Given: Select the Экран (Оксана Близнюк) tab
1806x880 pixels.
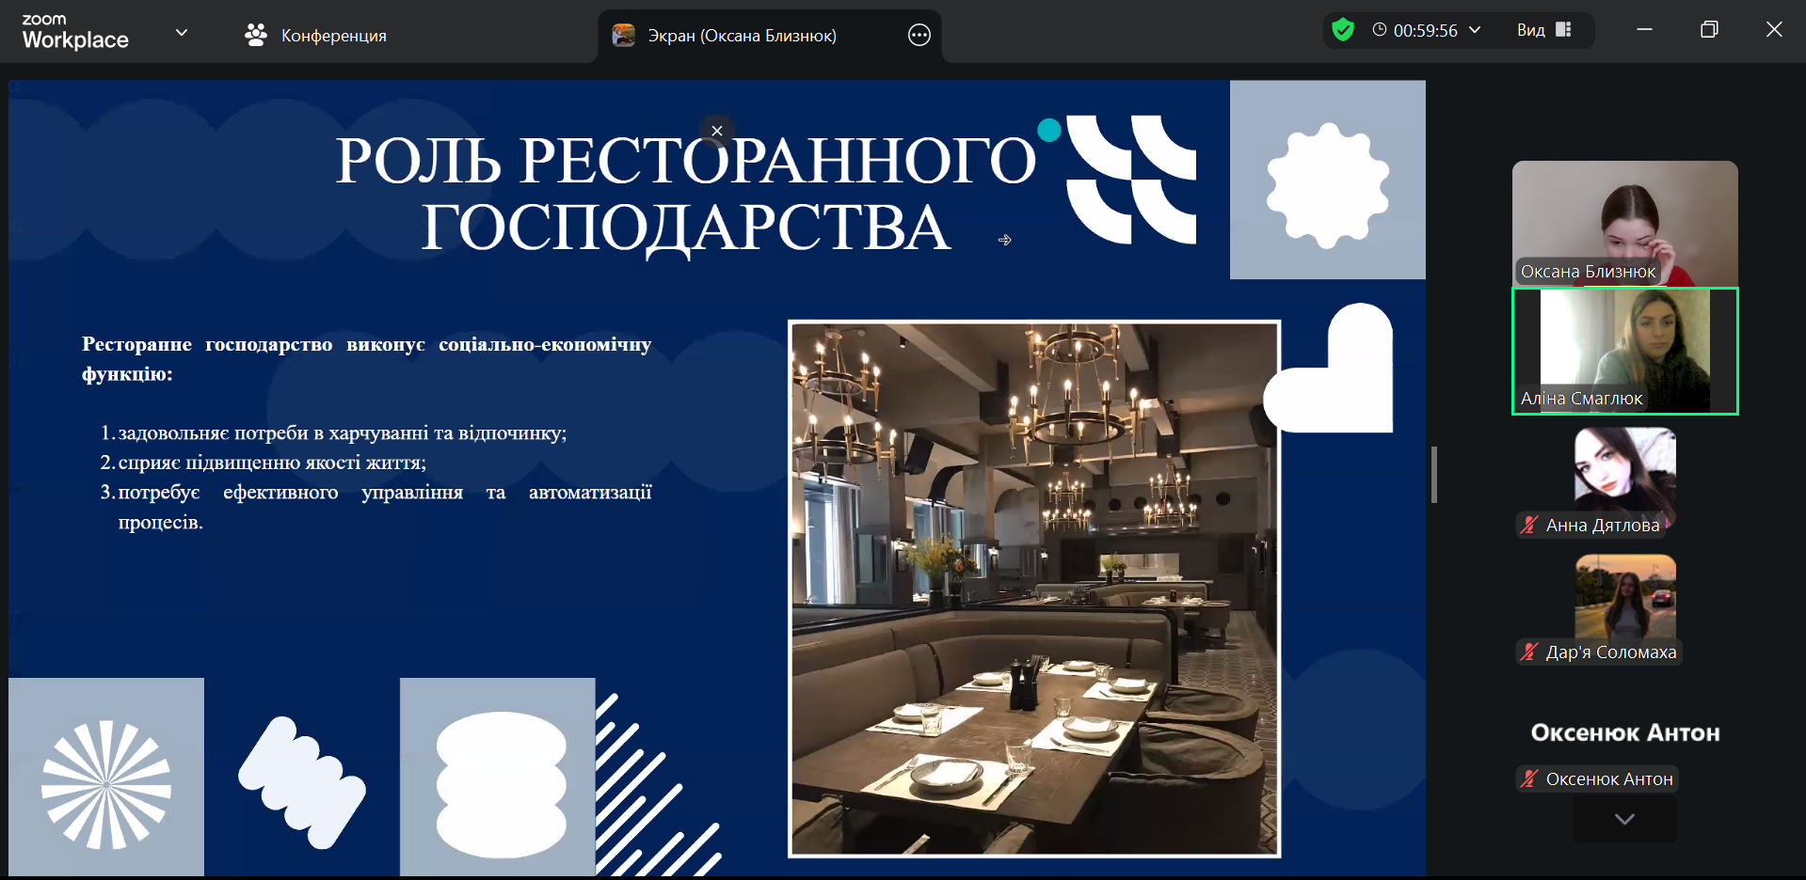Looking at the screenshot, I should [742, 36].
